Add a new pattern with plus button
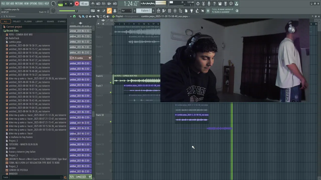The height and width of the screenshot is (180, 321). tap(153, 11)
